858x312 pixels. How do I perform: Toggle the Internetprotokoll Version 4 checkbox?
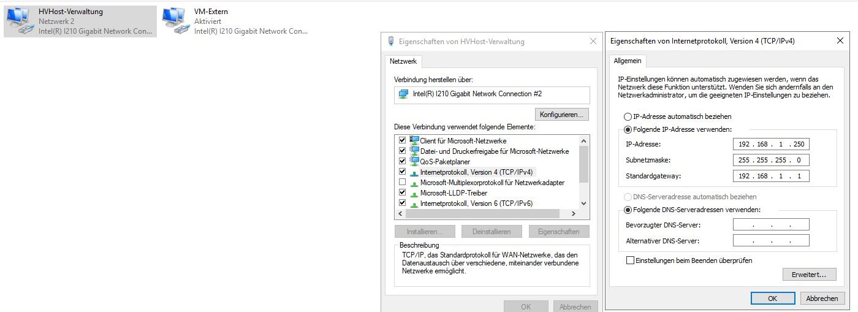(403, 172)
